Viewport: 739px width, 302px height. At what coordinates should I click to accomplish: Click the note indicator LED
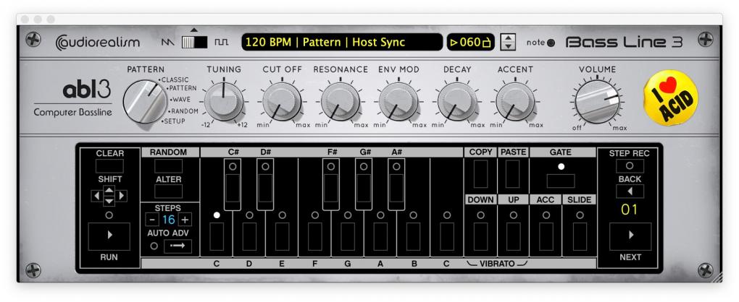point(551,43)
